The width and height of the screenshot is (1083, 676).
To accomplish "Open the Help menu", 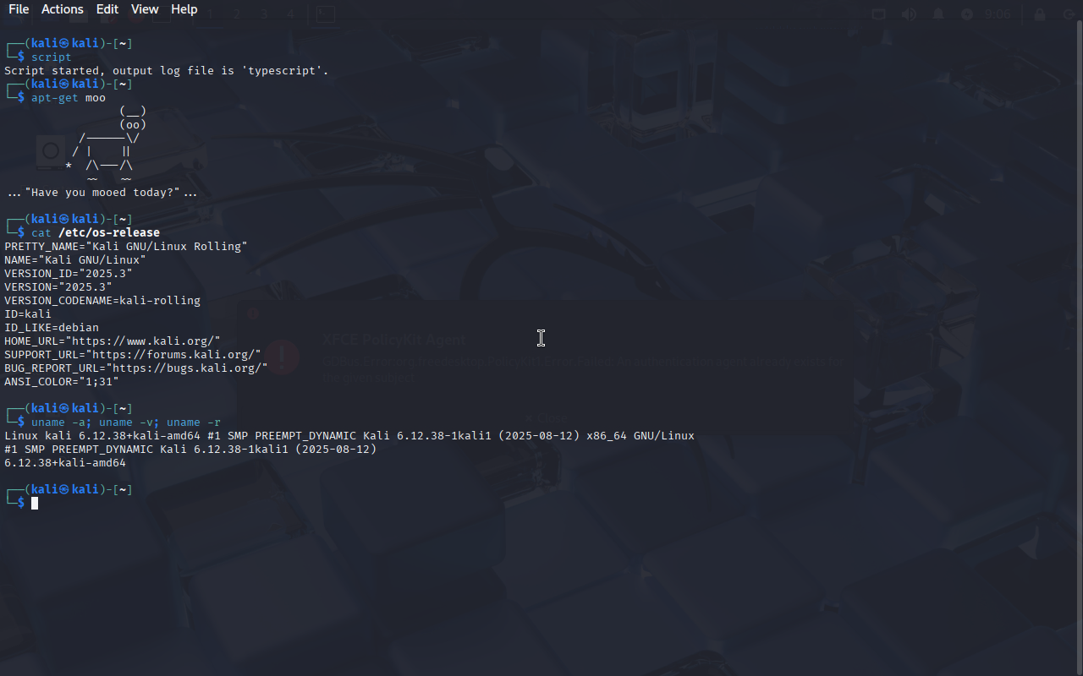I will pos(184,9).
